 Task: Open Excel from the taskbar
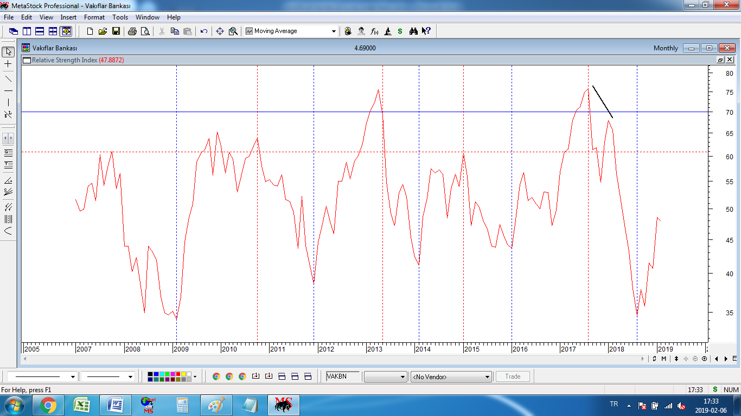point(82,405)
